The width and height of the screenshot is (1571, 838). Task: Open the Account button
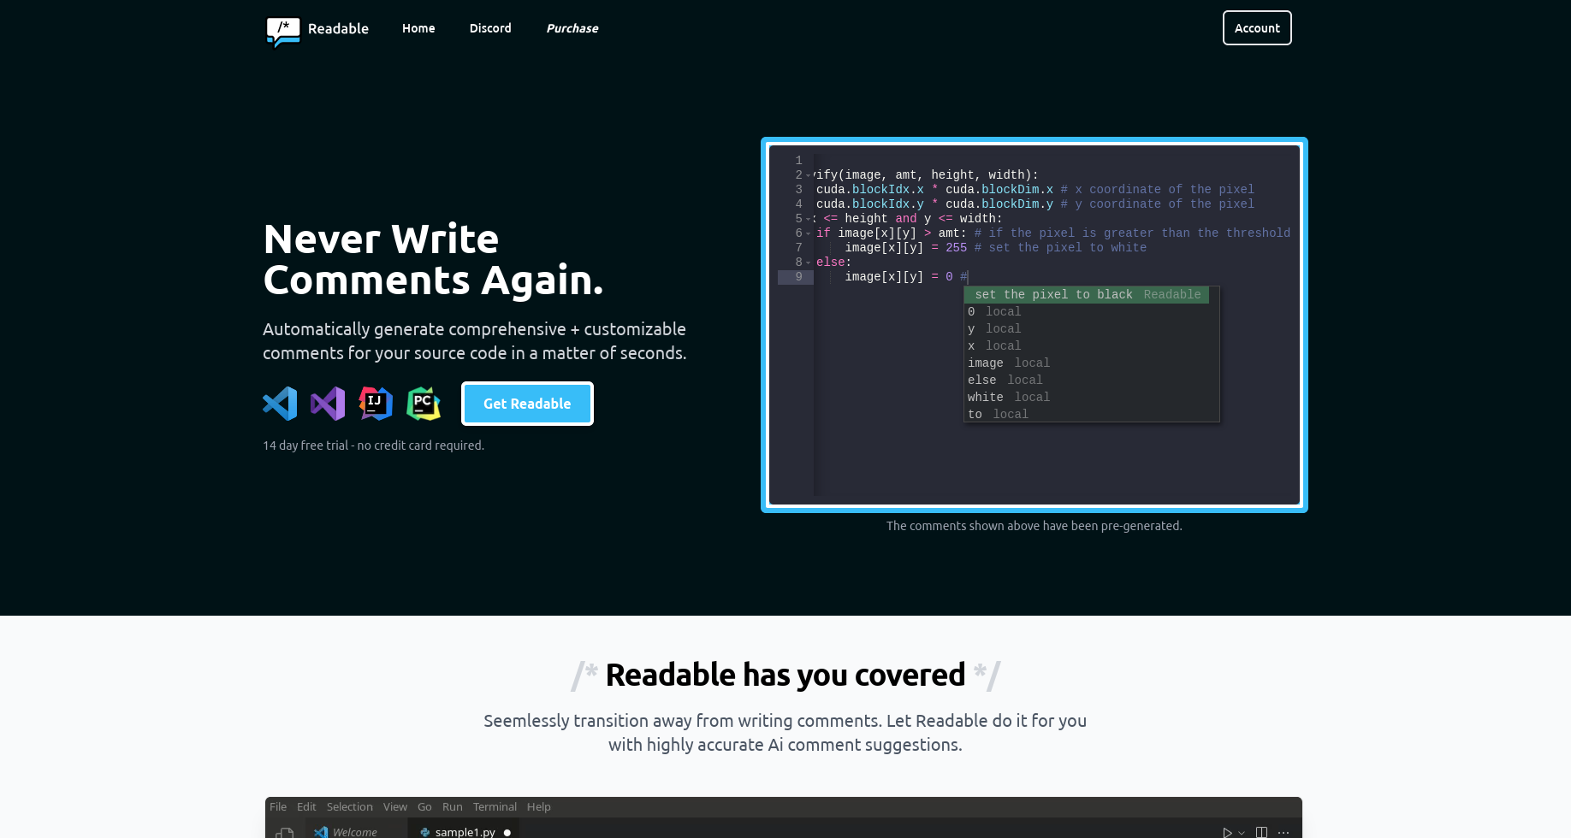click(x=1256, y=27)
